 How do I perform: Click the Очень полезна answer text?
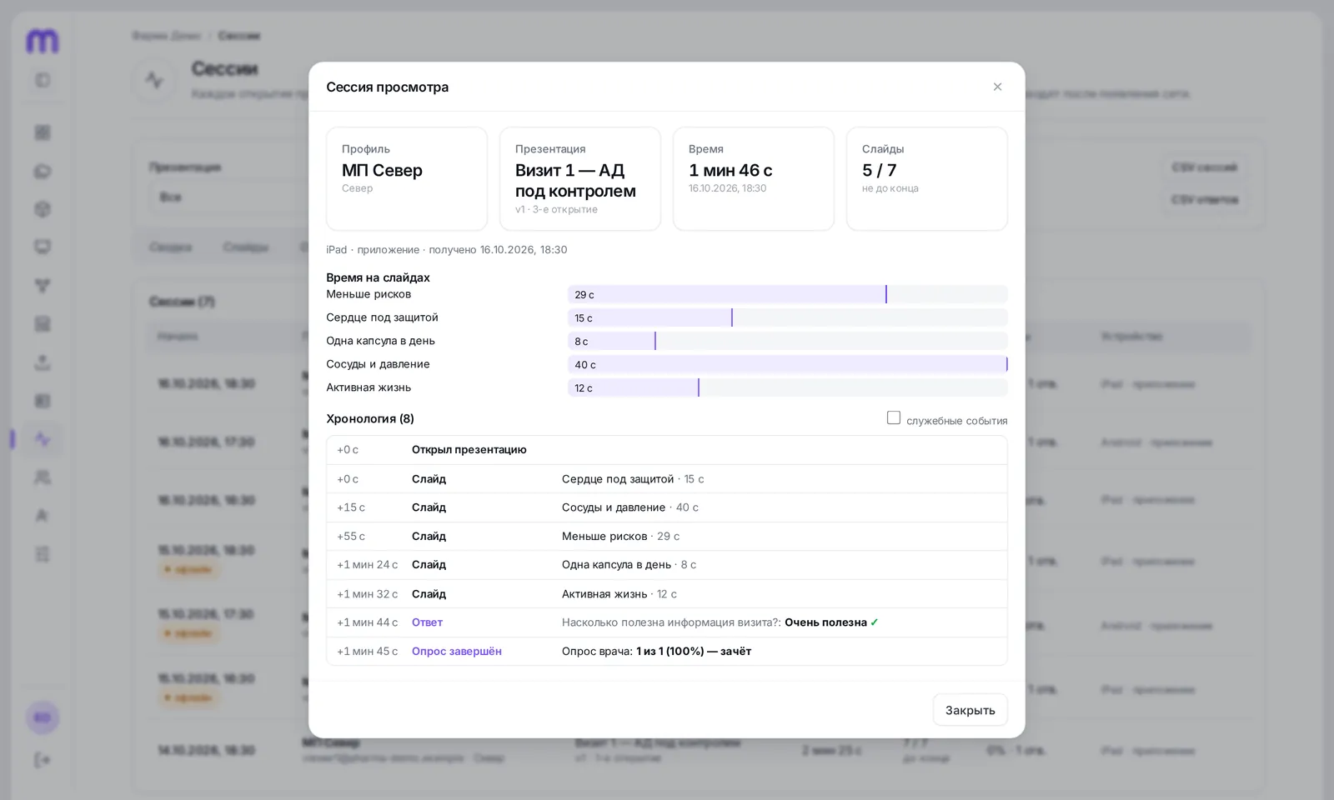point(825,622)
